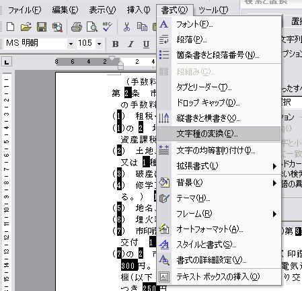This screenshot has height=291, width=302.
Task: Click the Print Preview icon
Action: coord(92,27)
